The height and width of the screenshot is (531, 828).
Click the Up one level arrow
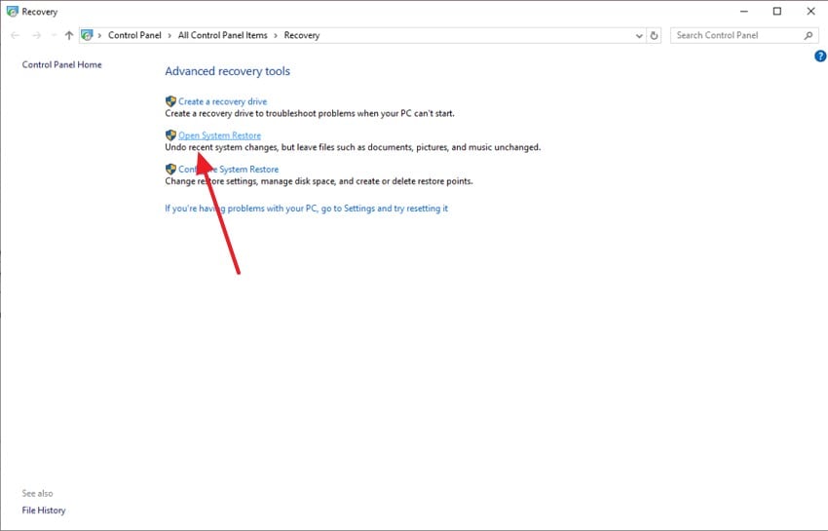[69, 35]
